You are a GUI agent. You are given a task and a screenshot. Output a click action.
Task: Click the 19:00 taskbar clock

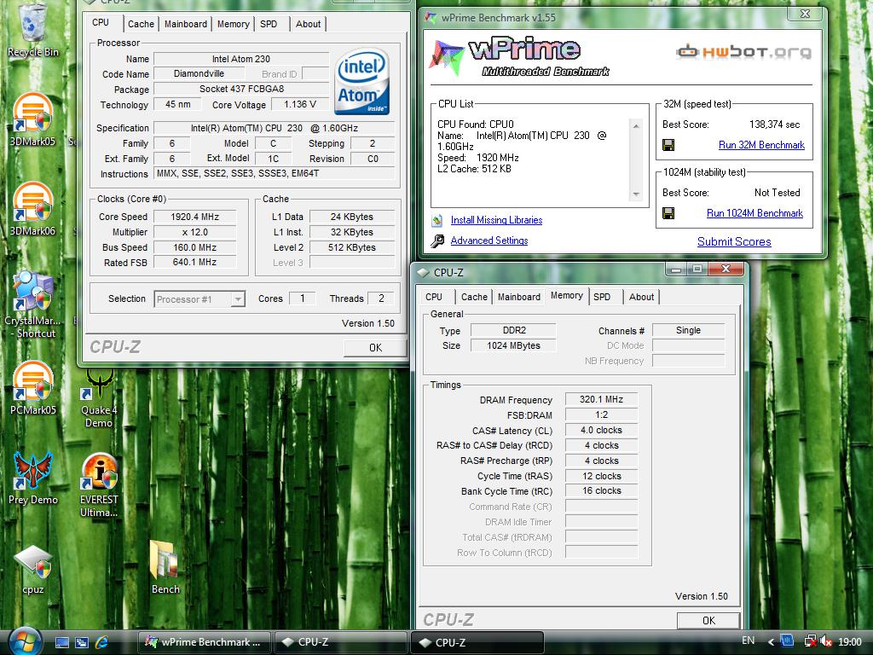850,642
